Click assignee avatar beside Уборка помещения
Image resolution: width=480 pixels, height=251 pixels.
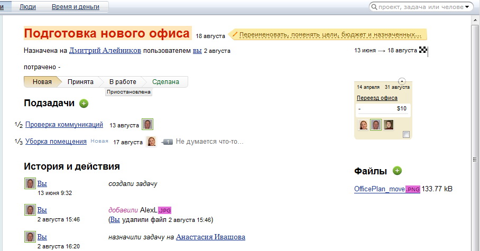[151, 142]
